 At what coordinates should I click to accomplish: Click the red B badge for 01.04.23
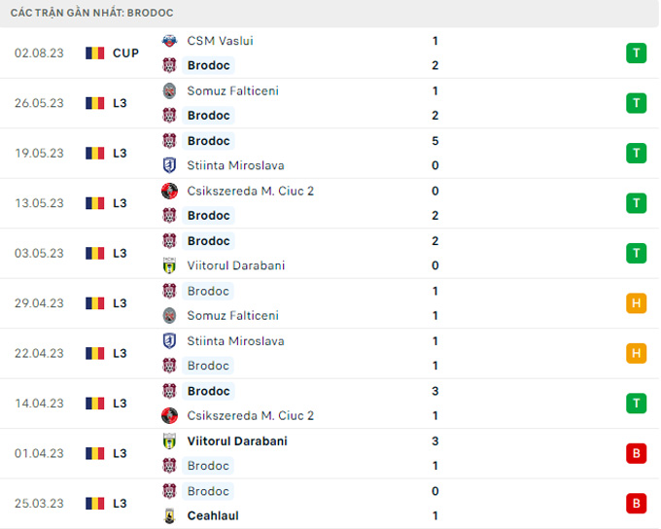pyautogui.click(x=637, y=453)
